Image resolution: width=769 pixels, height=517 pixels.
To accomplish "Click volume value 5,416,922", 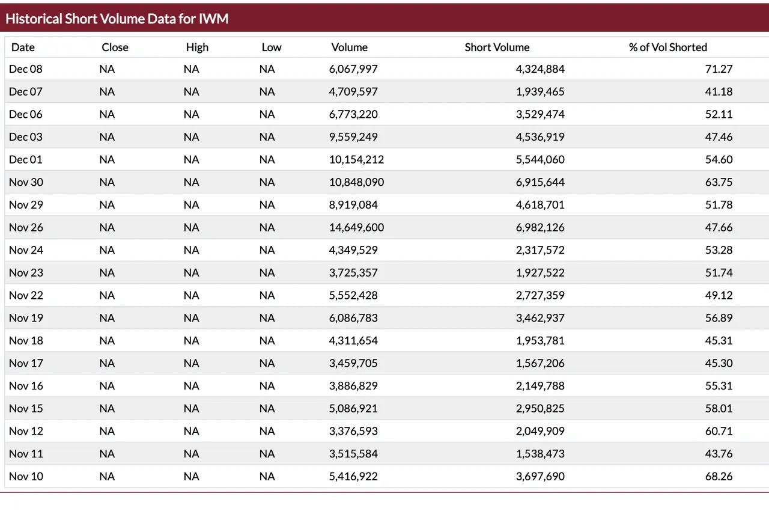I will pyautogui.click(x=354, y=477).
